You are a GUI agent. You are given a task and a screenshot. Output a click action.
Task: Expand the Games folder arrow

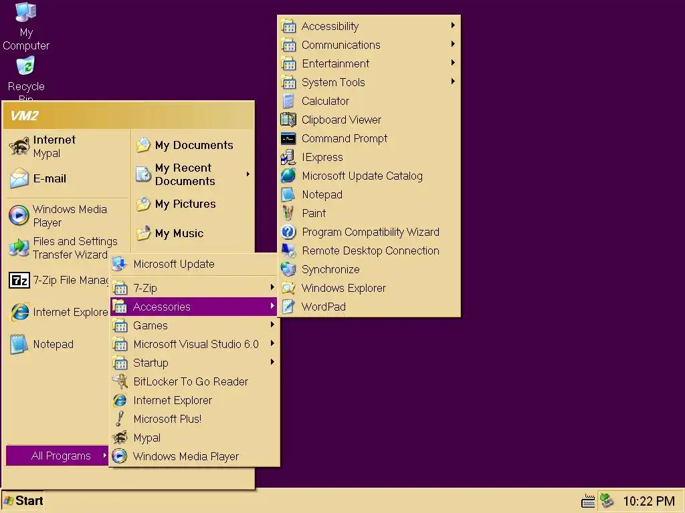(272, 325)
